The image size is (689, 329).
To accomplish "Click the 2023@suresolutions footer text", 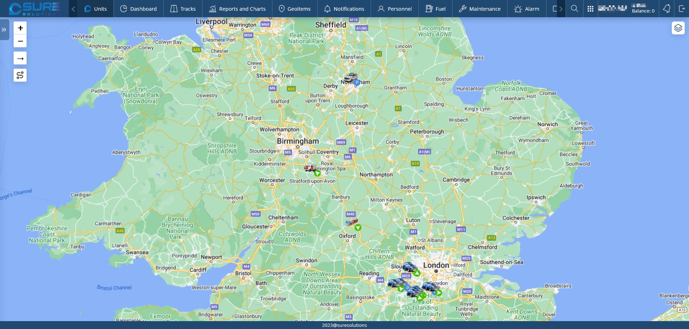I will pyautogui.click(x=344, y=325).
